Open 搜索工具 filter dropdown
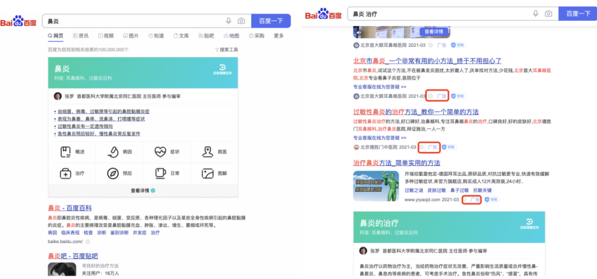 tap(227, 50)
